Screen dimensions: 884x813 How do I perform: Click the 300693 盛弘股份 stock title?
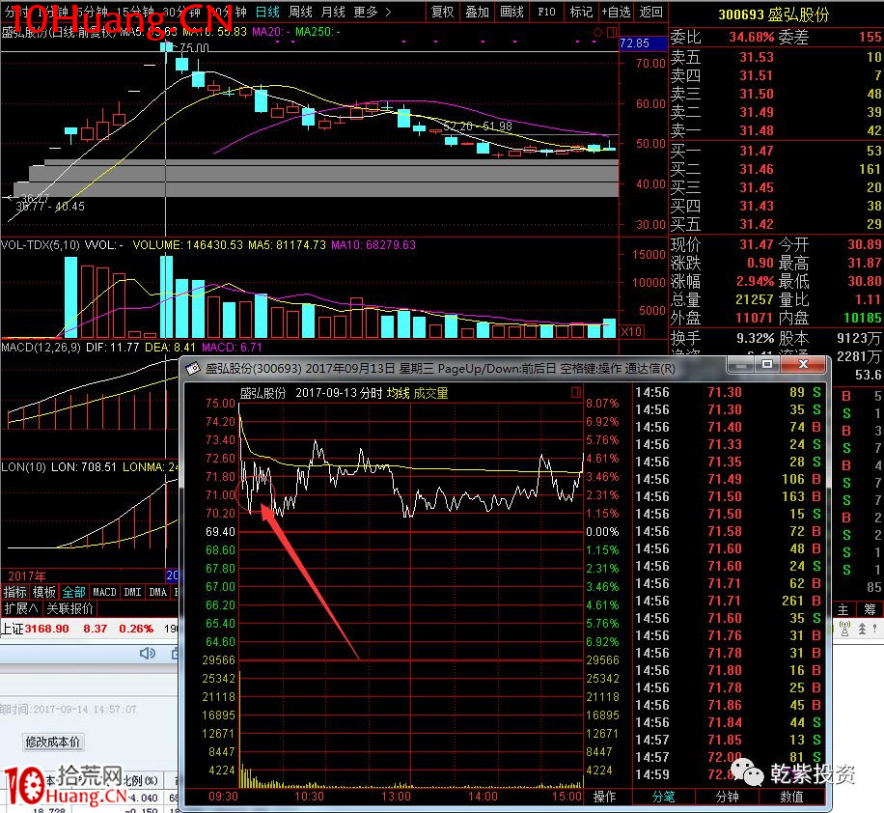pyautogui.click(x=774, y=14)
